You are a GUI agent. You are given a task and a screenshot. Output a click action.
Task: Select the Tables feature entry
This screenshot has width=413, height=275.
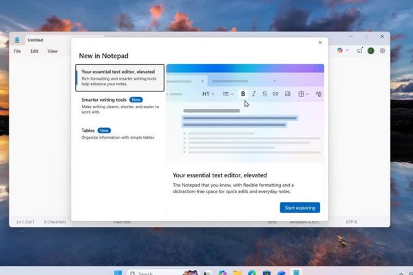coord(120,133)
